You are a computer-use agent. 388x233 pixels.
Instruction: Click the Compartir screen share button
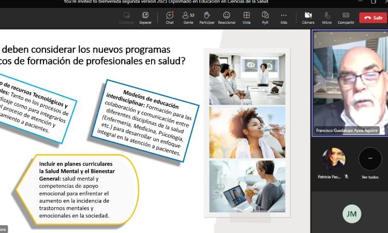[x=346, y=18]
